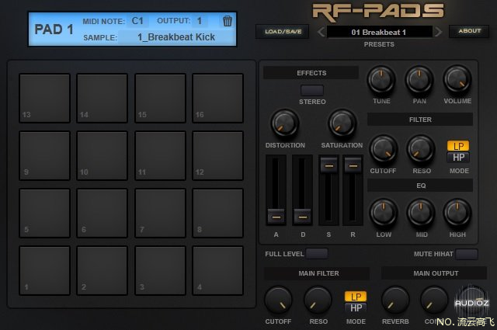Click the decay (D) envelope slider handle
This screenshot has height=330, width=497.
(302, 217)
